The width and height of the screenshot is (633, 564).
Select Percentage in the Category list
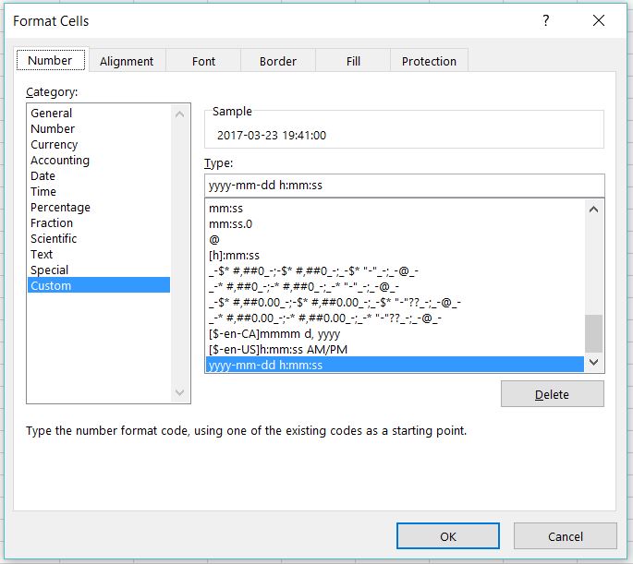pyautogui.click(x=60, y=207)
